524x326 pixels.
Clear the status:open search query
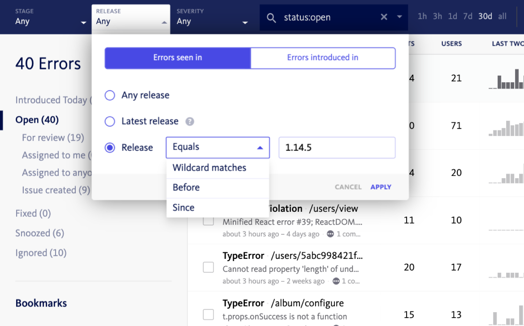pos(384,17)
